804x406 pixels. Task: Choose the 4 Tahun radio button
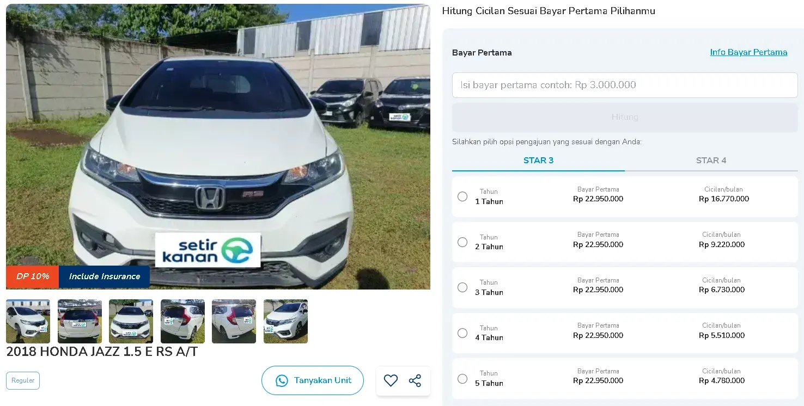point(462,333)
